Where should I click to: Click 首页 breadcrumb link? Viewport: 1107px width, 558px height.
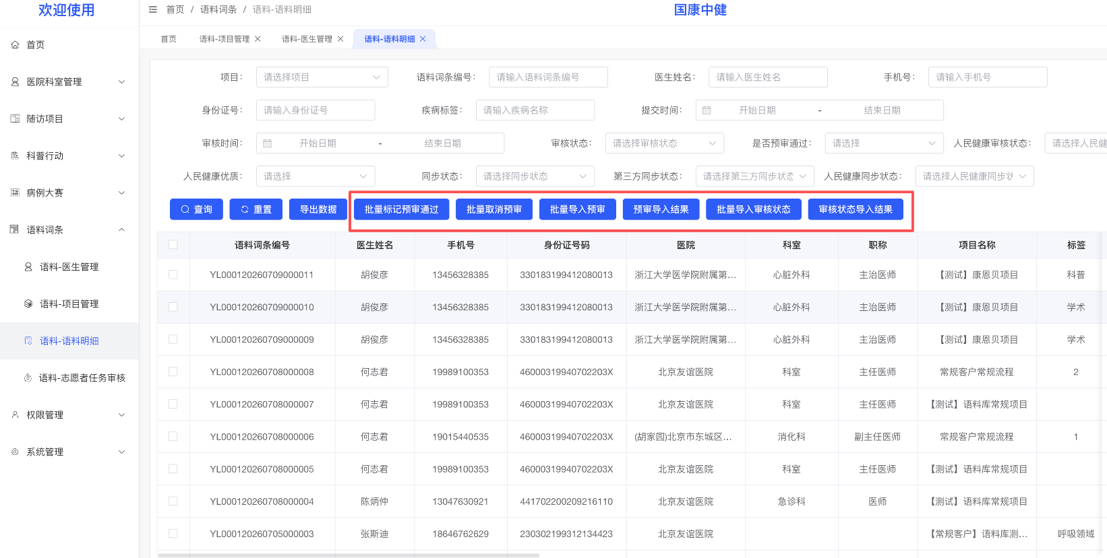coord(175,9)
